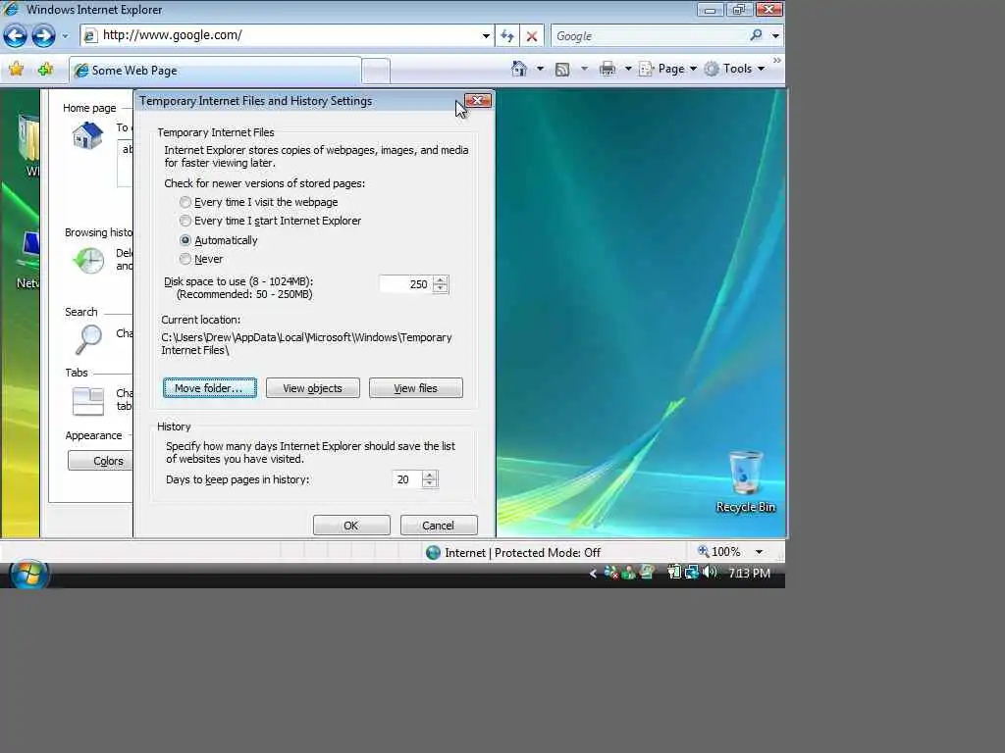Click the Google search box
The image size is (1005, 753).
[649, 36]
